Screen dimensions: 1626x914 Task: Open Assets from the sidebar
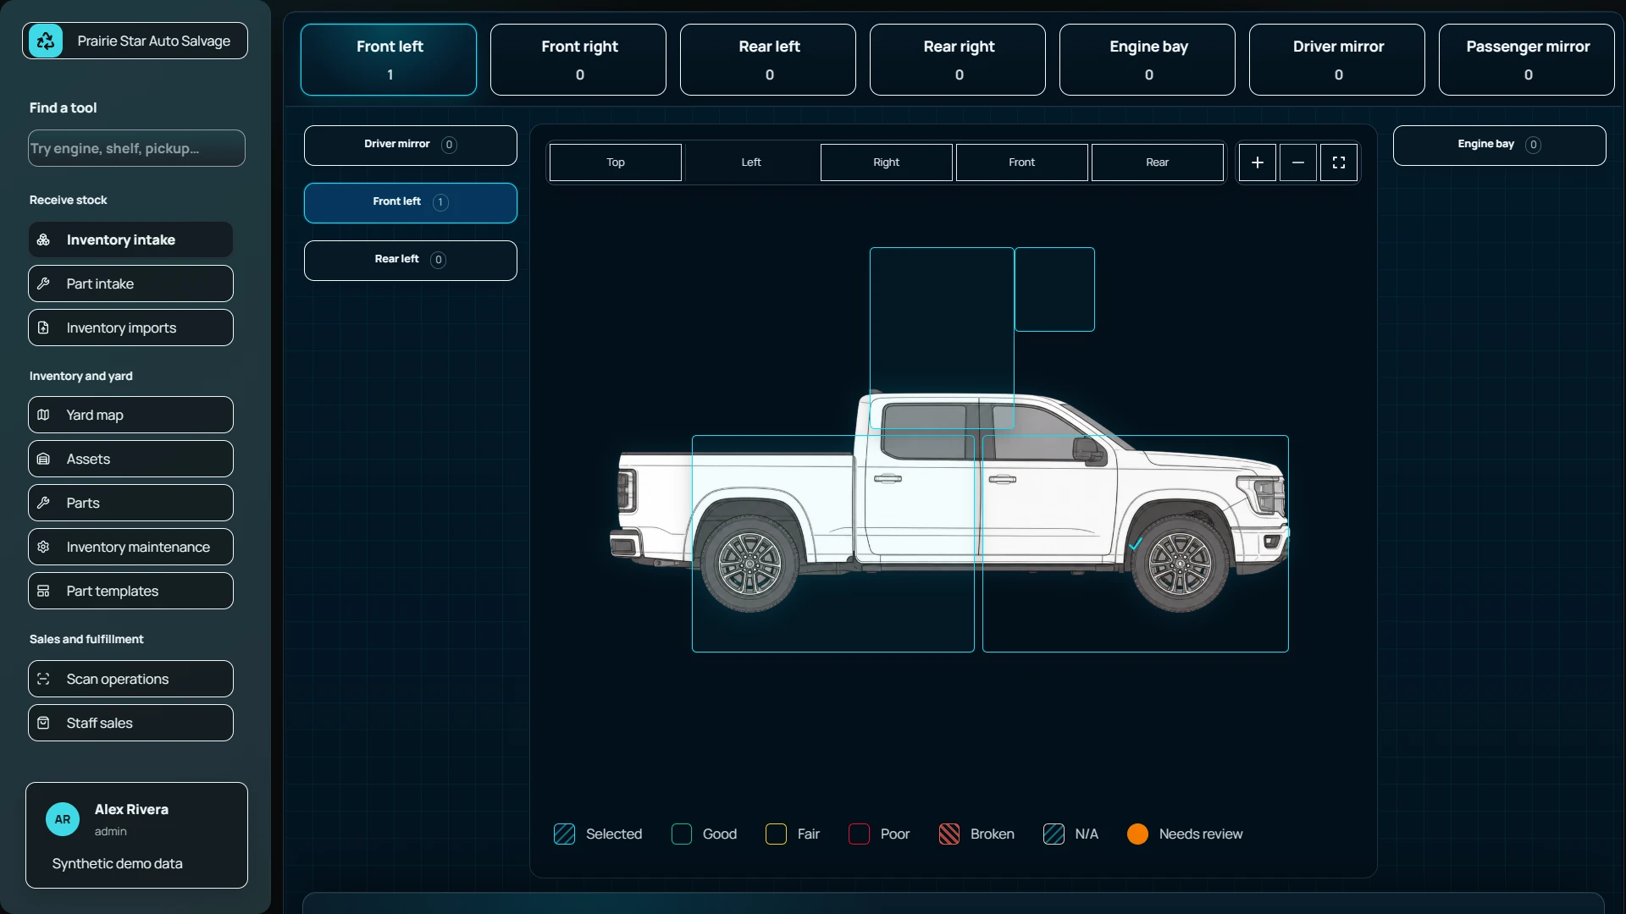pyautogui.click(x=130, y=459)
